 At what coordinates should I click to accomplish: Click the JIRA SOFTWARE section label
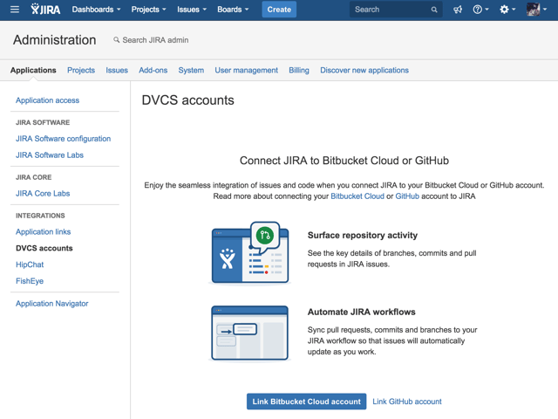[43, 122]
